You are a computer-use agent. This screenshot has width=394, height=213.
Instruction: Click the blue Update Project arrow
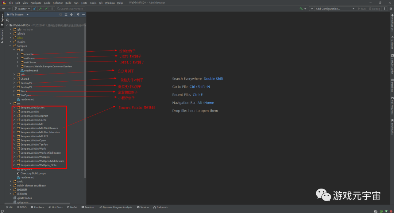click(35, 8)
